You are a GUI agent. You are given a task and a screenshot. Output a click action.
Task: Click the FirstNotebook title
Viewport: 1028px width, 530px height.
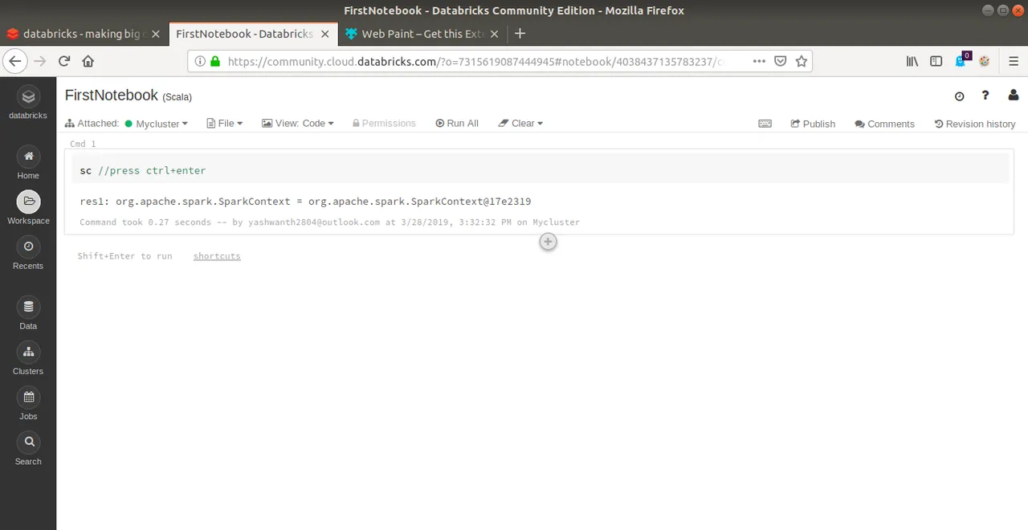tap(112, 96)
